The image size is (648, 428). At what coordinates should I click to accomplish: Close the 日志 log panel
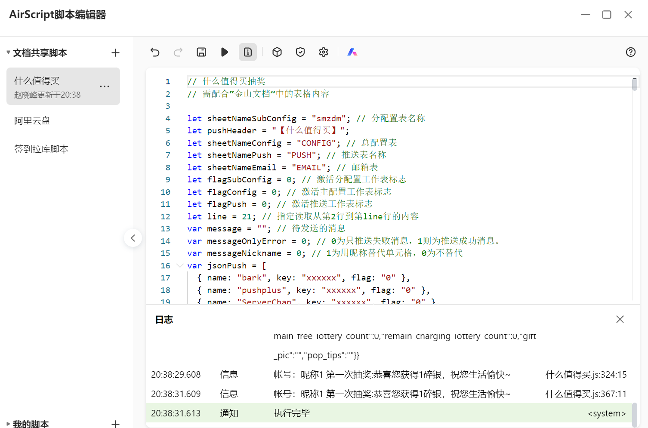coord(620,319)
